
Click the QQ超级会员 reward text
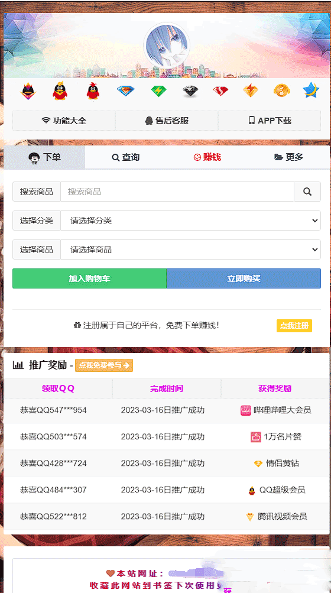coord(282,490)
